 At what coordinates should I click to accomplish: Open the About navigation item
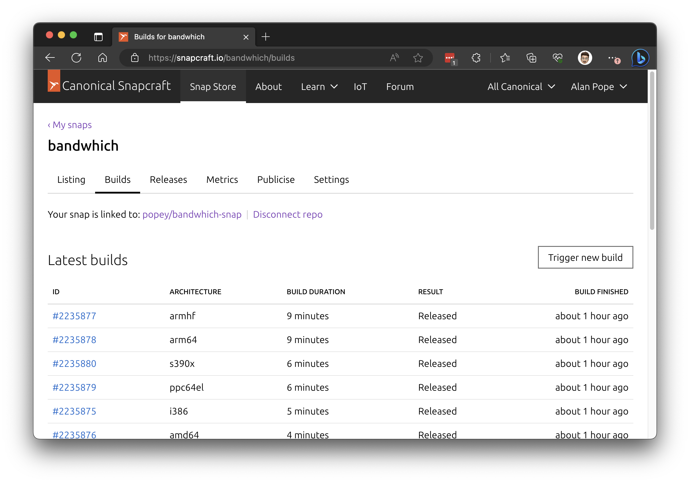click(268, 86)
